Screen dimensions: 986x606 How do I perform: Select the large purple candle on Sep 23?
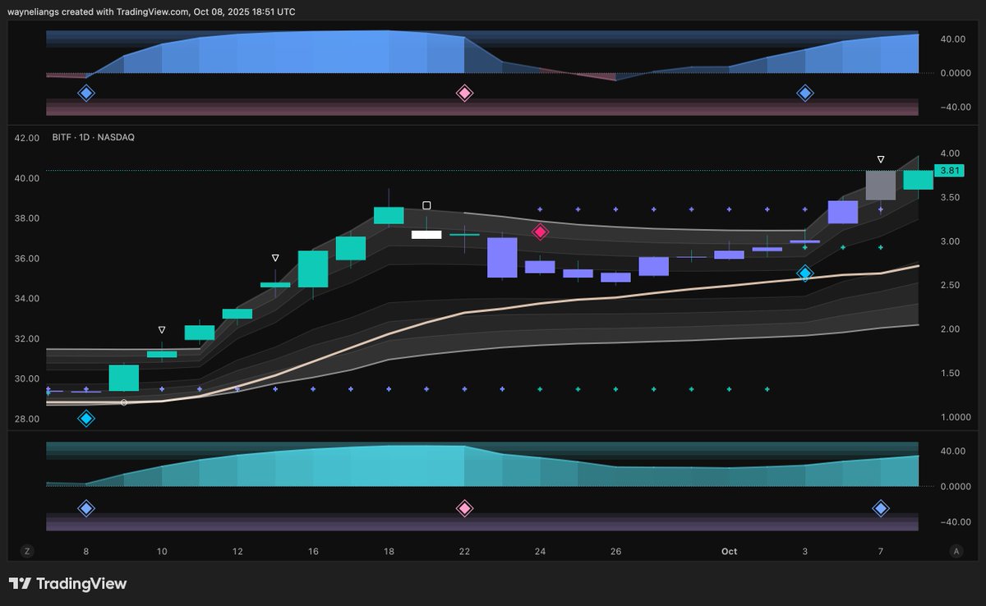click(502, 258)
